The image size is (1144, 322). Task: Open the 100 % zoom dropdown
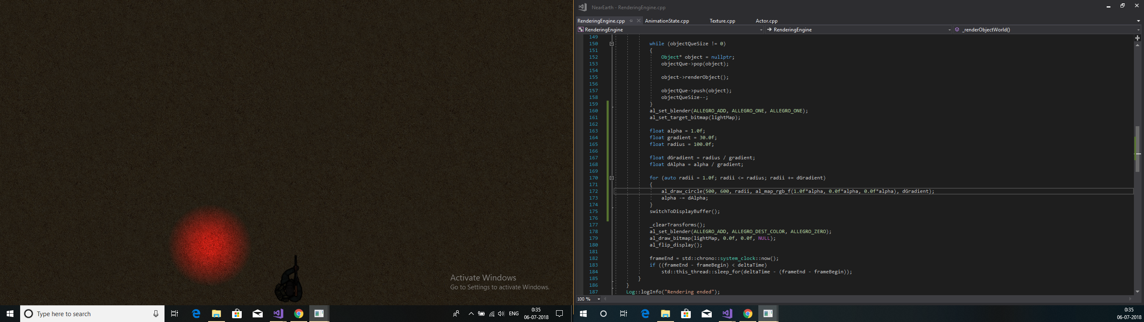(598, 299)
